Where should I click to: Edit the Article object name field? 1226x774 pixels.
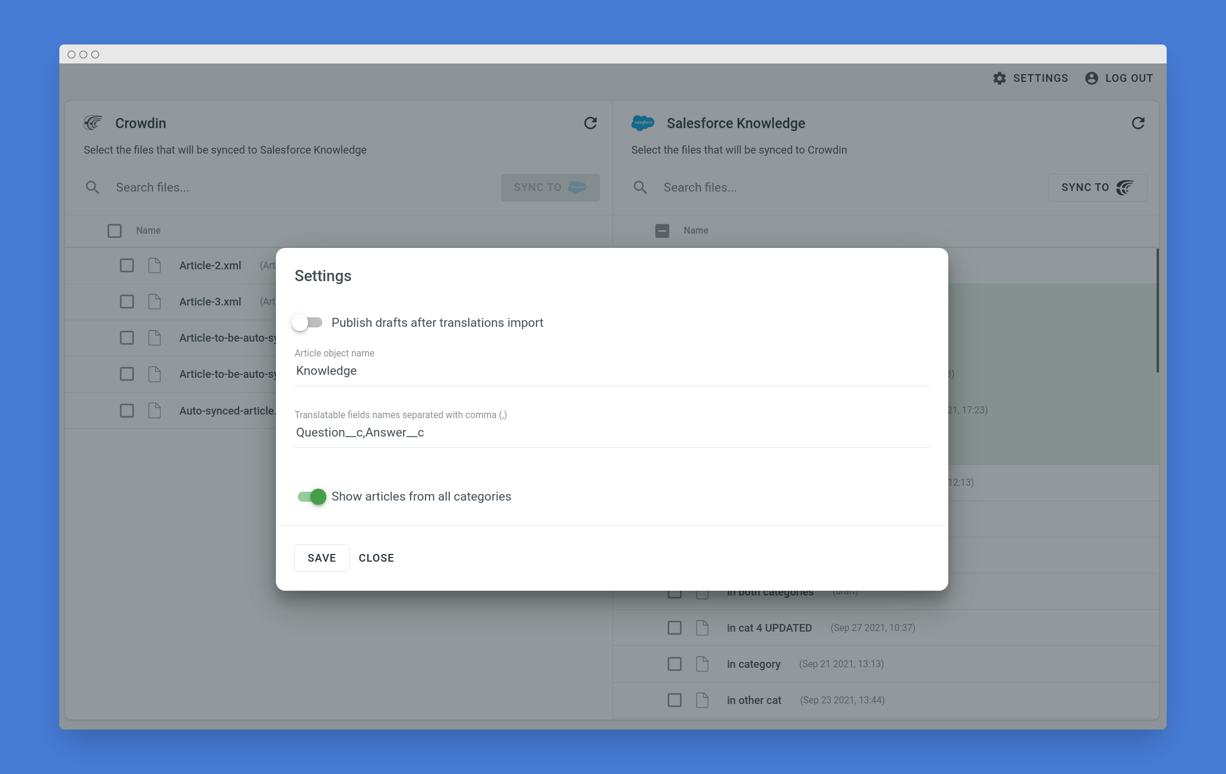611,371
